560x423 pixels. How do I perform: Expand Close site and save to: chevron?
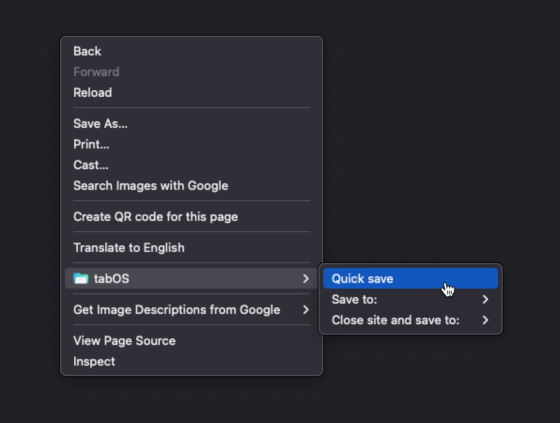click(x=485, y=320)
